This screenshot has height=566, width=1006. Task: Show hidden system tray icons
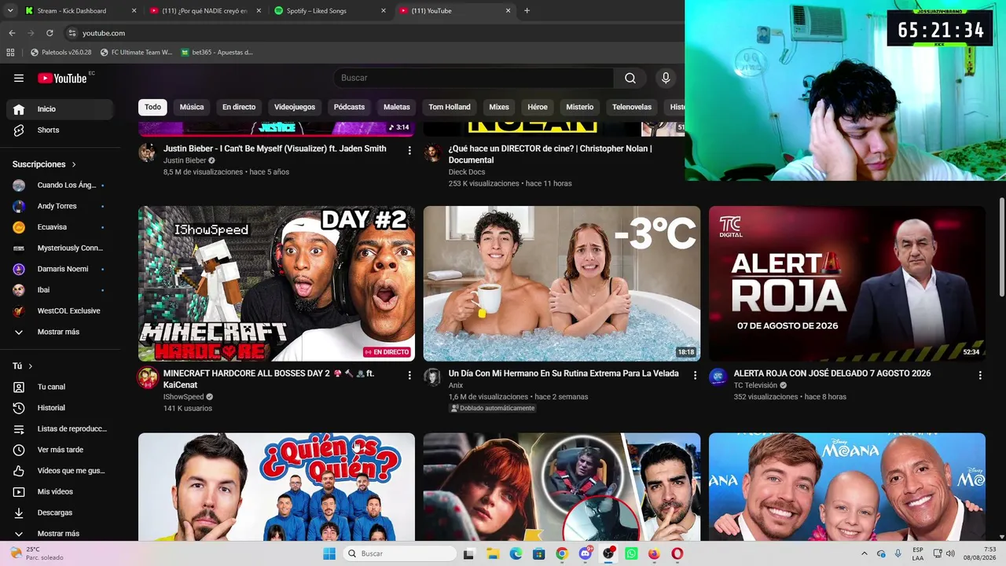(x=865, y=553)
